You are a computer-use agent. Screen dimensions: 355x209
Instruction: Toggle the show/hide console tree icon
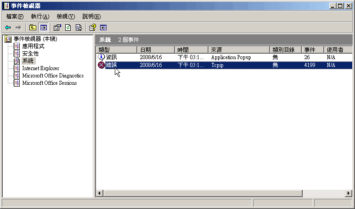pyautogui.click(x=44, y=27)
